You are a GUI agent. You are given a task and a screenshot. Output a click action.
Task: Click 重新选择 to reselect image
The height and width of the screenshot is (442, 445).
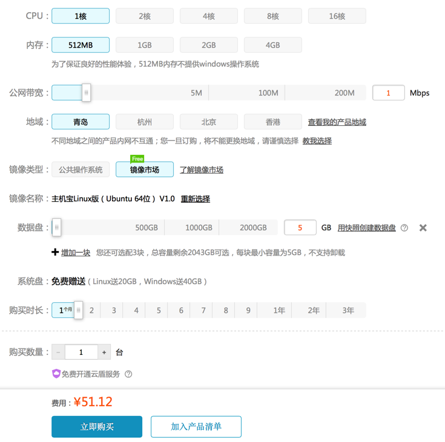coord(196,199)
